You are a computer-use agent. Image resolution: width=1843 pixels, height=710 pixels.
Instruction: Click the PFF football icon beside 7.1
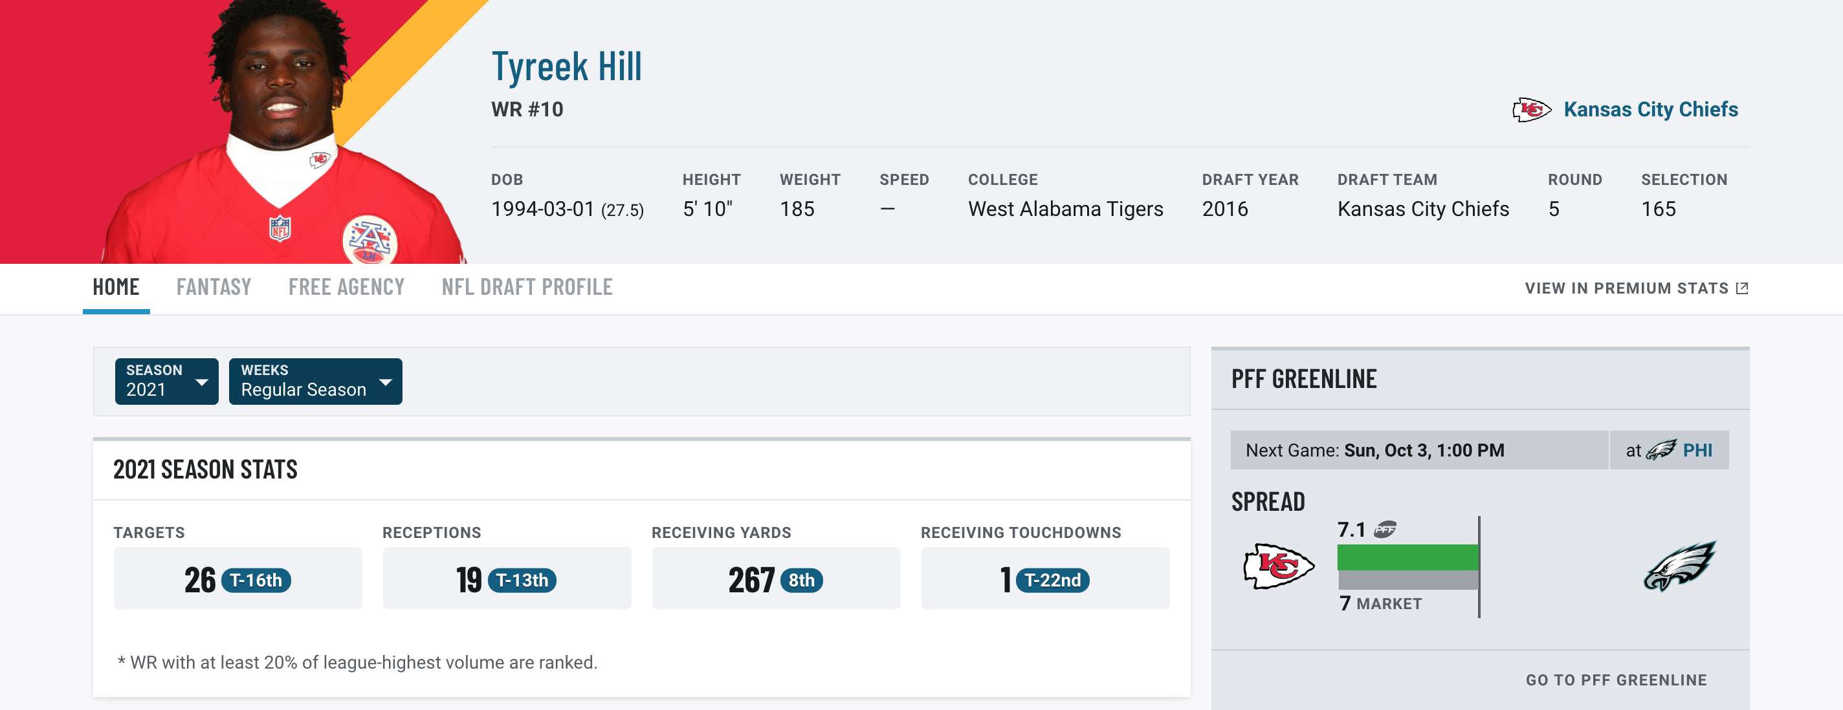click(x=1385, y=529)
